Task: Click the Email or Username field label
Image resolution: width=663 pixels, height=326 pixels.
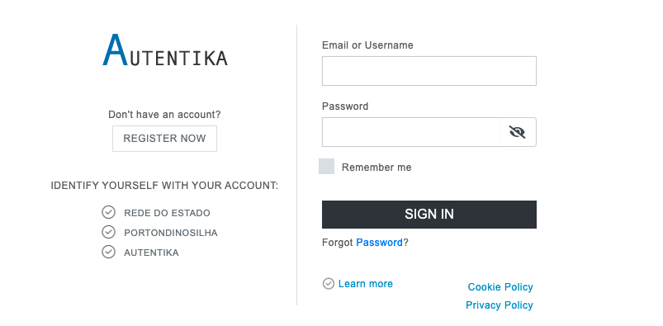Action: 368,45
